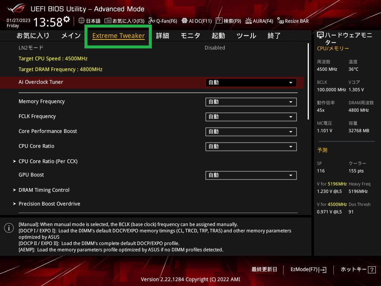The image size is (381, 286).
Task: Change the Core Performance Boost setting dropdown
Action: click(251, 132)
